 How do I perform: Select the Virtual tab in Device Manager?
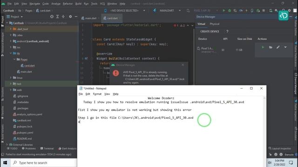click(201, 24)
